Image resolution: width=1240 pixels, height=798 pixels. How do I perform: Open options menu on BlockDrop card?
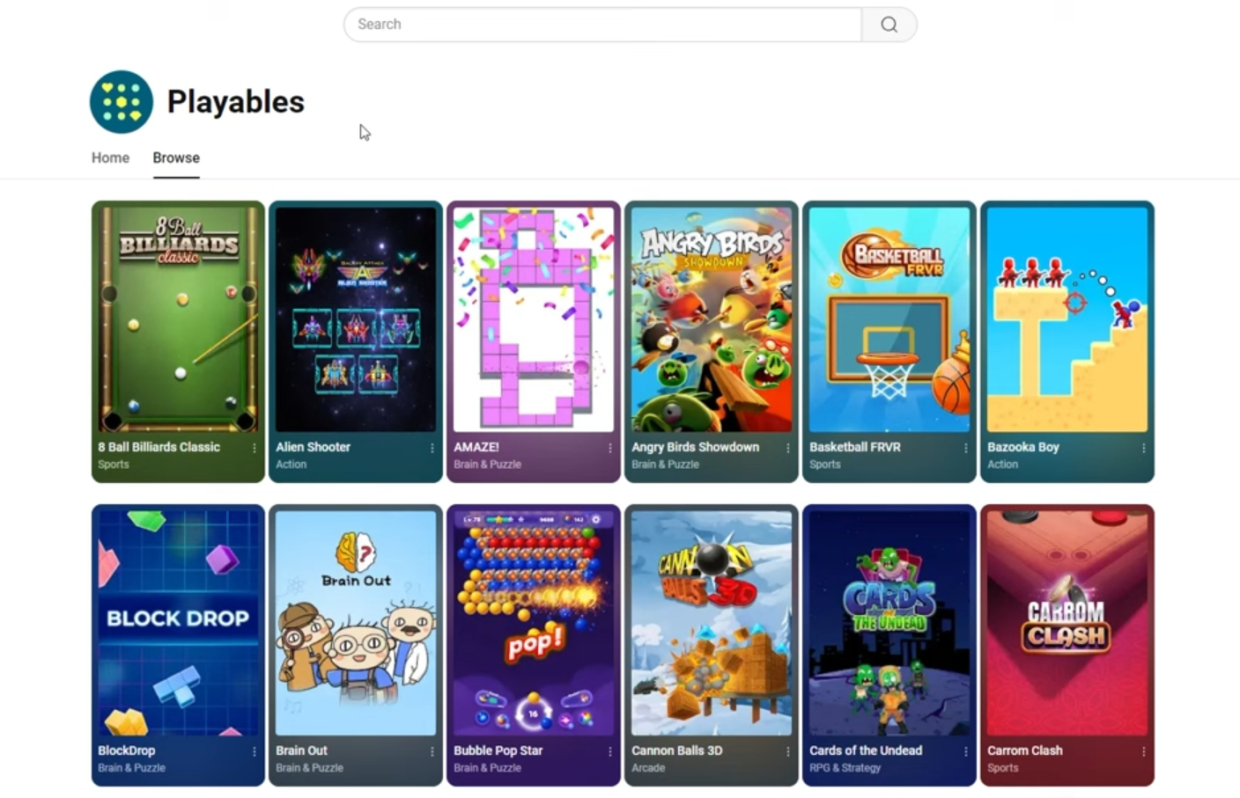point(253,751)
